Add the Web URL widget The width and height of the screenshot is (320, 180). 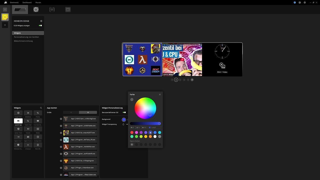tap(38, 145)
